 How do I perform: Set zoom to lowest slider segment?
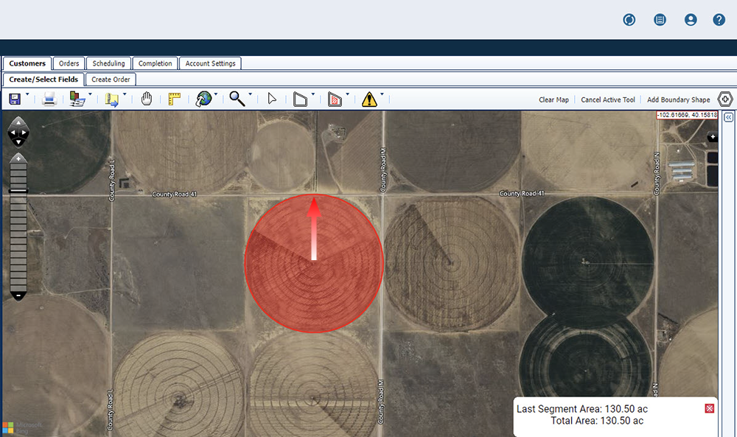click(x=18, y=287)
